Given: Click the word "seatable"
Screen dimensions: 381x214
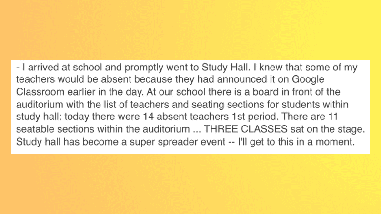Looking at the screenshot, I should pyautogui.click(x=35, y=129).
